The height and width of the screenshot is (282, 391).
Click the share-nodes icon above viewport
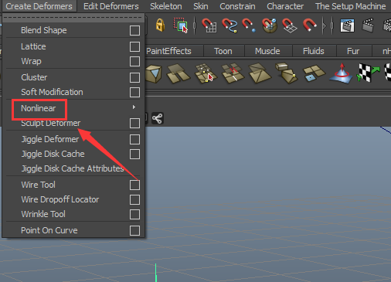point(157,118)
